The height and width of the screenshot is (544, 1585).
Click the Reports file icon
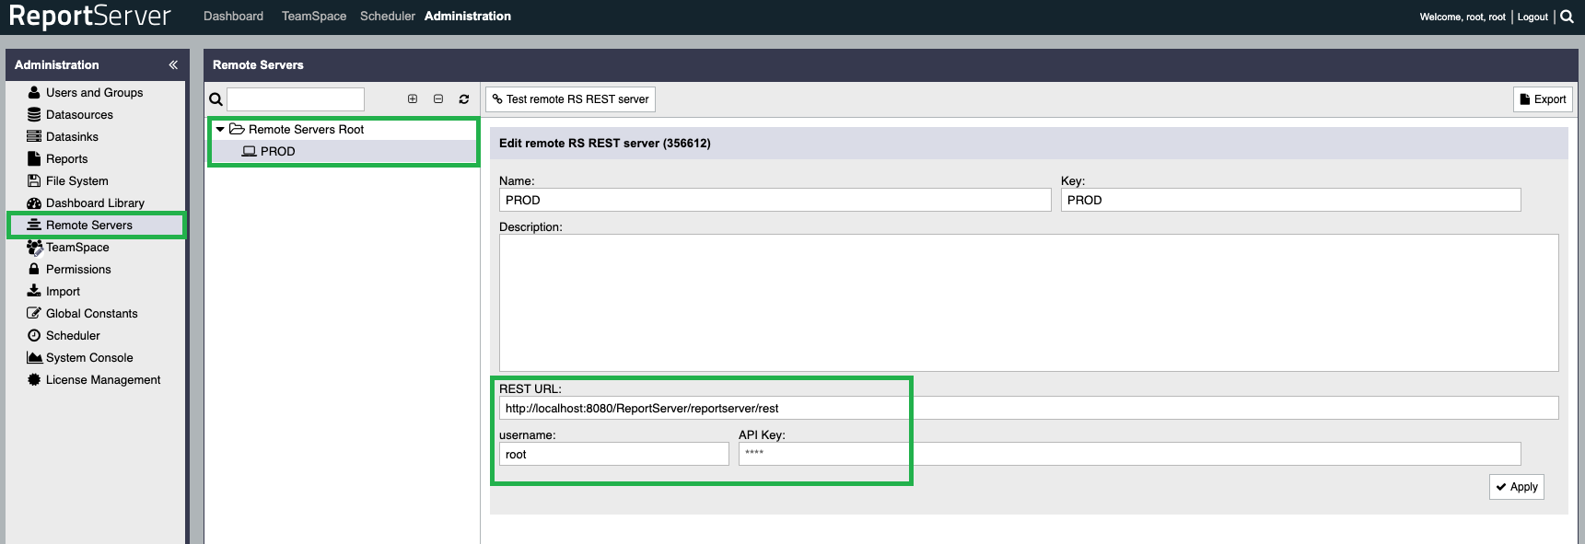[34, 158]
